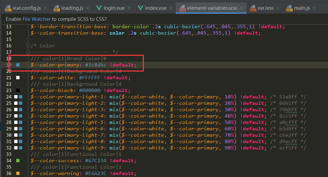Close the main.js tab
The width and height of the screenshot is (328, 177).
pos(314,8)
